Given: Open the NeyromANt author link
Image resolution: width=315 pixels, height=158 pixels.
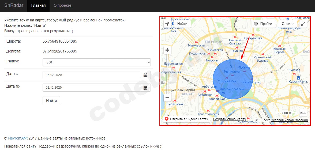Looking at the screenshot, I should point(18,138).
